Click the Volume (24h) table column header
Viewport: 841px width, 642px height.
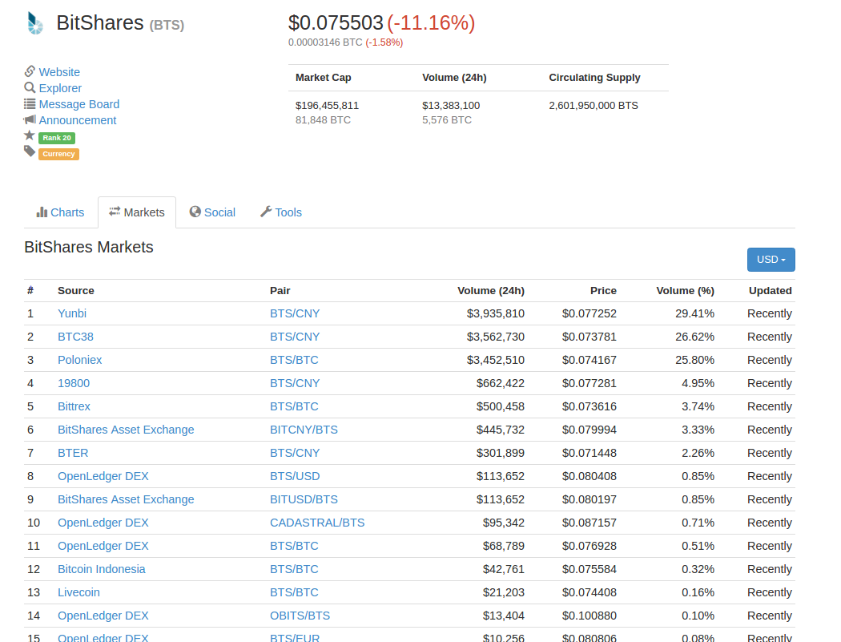pos(491,290)
